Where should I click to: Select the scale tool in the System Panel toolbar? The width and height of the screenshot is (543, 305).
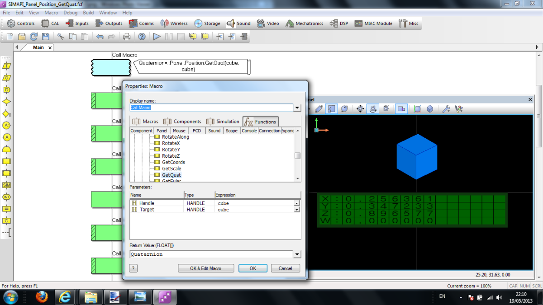331,108
